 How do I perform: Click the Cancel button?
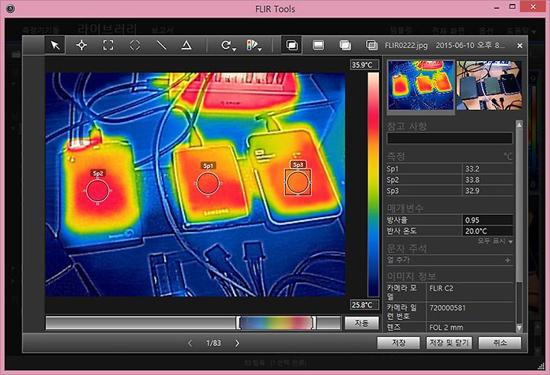500,342
